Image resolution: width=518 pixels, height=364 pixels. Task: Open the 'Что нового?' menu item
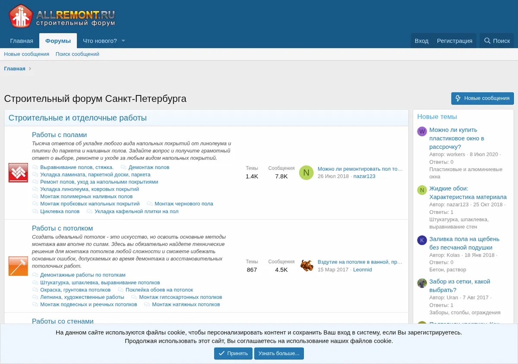100,41
